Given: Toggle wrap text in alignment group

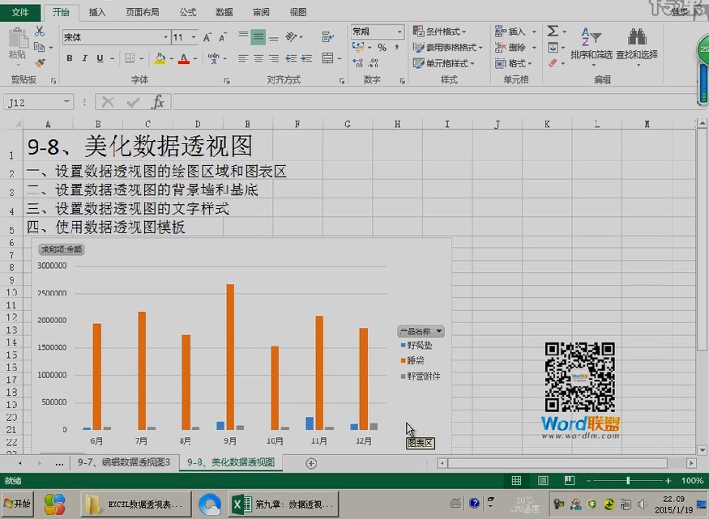Looking at the screenshot, I should click(328, 37).
